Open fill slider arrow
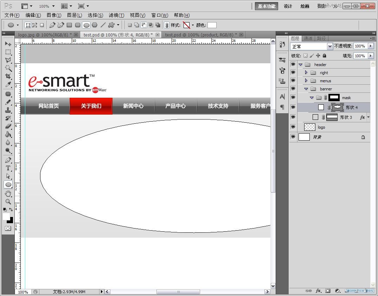 point(371,56)
